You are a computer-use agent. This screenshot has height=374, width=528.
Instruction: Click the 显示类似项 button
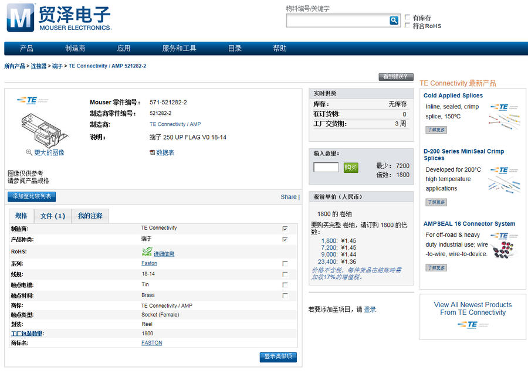(x=278, y=357)
